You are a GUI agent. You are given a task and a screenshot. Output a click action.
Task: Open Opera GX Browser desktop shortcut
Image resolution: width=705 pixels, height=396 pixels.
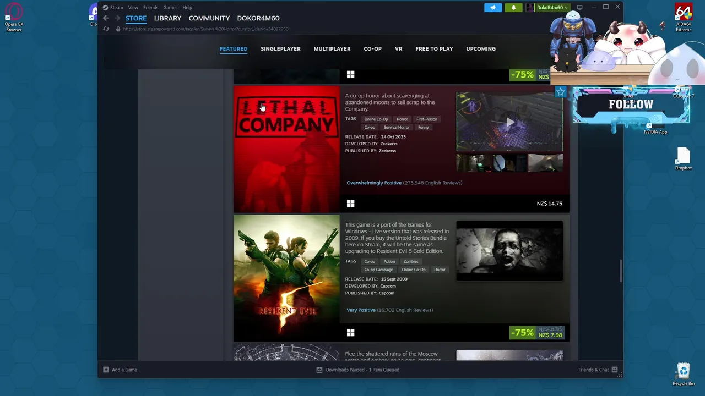[x=14, y=18]
